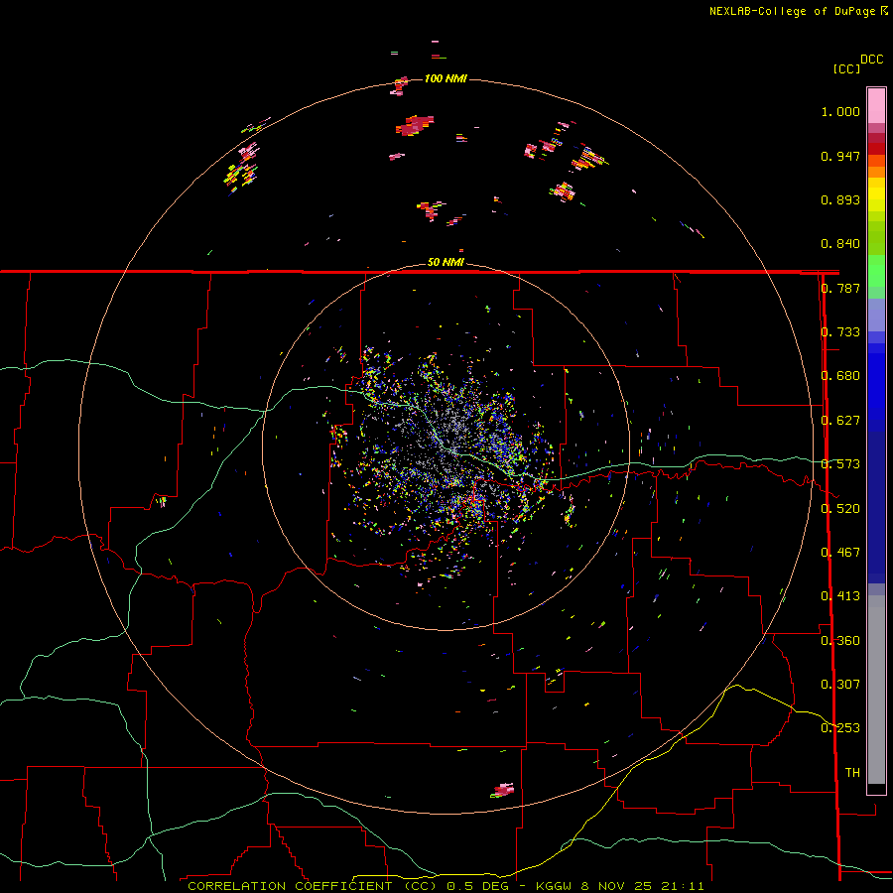The width and height of the screenshot is (893, 893).
Task: Select the 0.840 scale value
Action: pyautogui.click(x=840, y=244)
